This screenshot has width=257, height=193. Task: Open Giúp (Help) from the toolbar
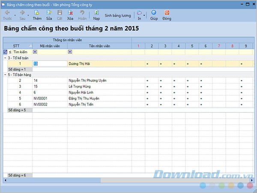click(x=154, y=12)
